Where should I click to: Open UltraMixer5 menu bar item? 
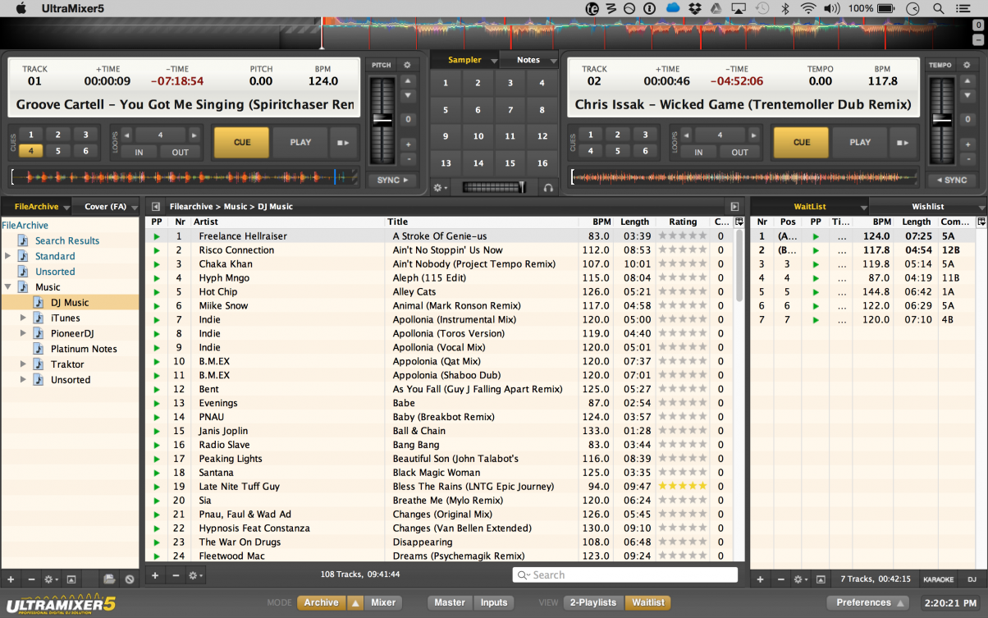coord(72,8)
